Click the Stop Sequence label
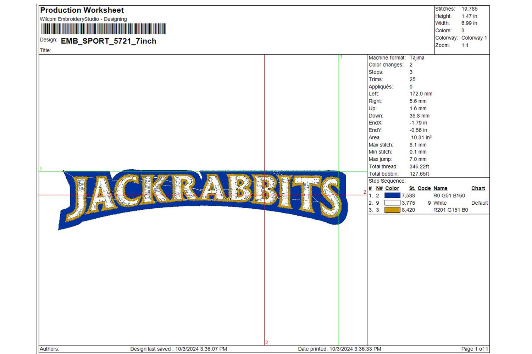Image resolution: width=532 pixels, height=354 pixels. click(387, 181)
